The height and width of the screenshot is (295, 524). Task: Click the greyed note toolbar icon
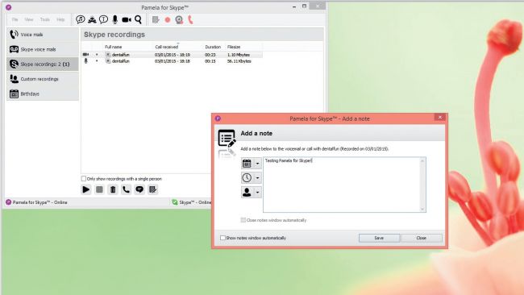(x=156, y=20)
